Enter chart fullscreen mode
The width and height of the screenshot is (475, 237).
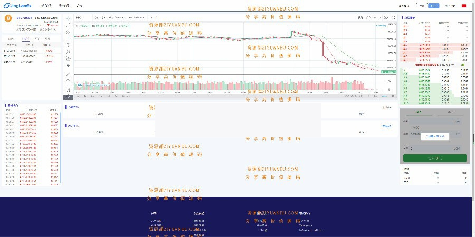click(393, 17)
